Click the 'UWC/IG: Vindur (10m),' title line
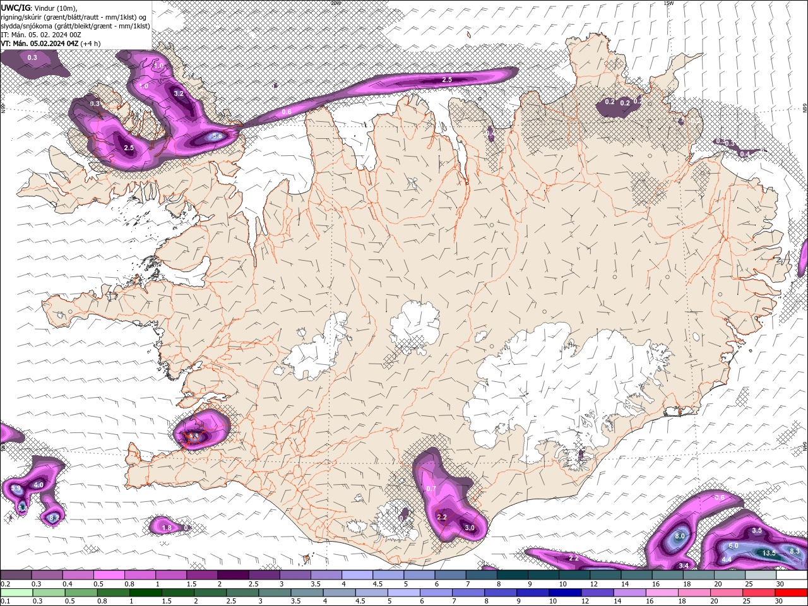 click(x=39, y=8)
